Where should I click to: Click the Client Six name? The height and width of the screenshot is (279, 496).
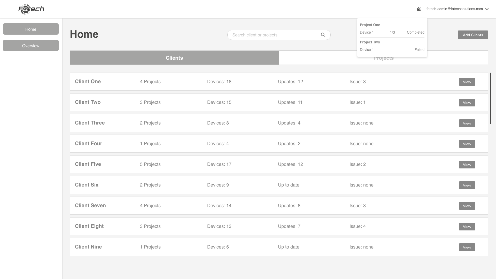[x=87, y=185]
